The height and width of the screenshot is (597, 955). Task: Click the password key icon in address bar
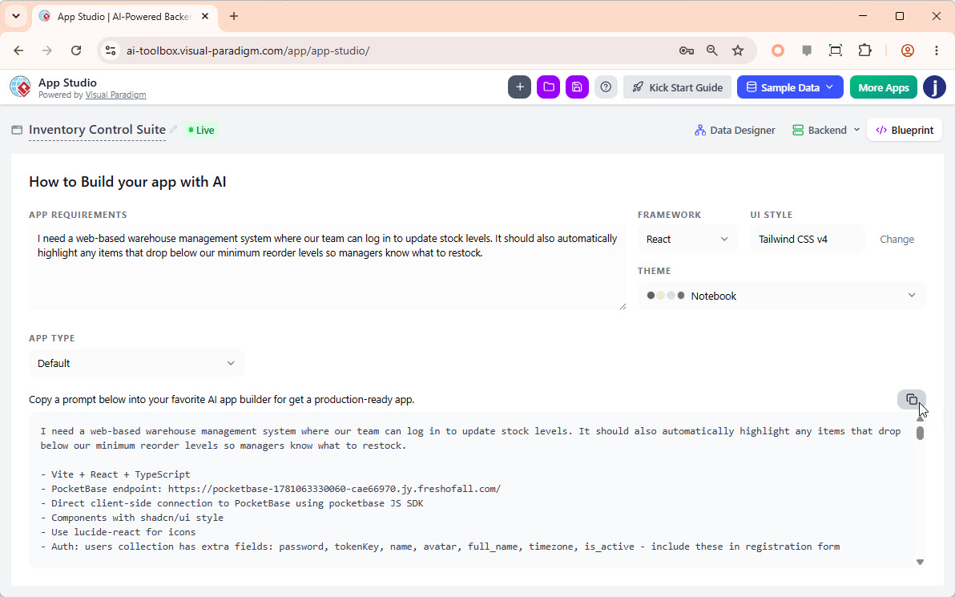pos(687,50)
